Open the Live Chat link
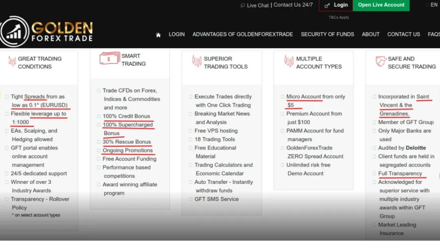This screenshot has width=440, height=241. [x=258, y=5]
